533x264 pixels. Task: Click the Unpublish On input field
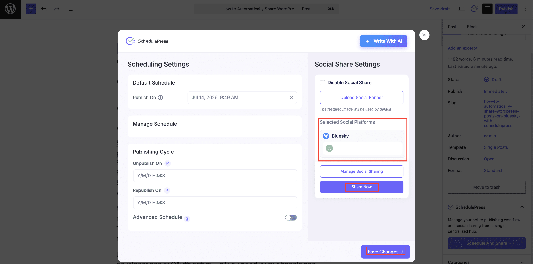click(215, 176)
